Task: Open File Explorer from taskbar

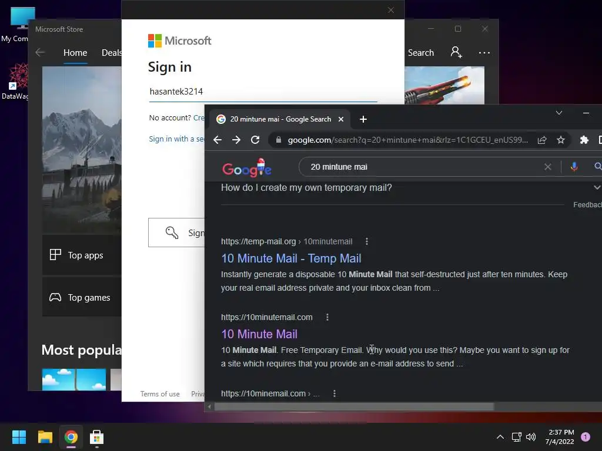Action: (x=45, y=437)
